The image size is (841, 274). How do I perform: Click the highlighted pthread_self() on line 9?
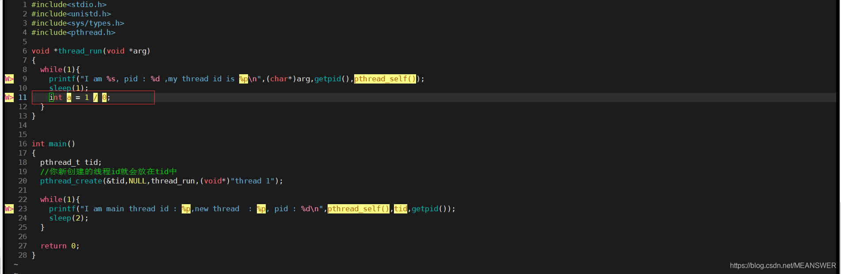click(x=385, y=79)
